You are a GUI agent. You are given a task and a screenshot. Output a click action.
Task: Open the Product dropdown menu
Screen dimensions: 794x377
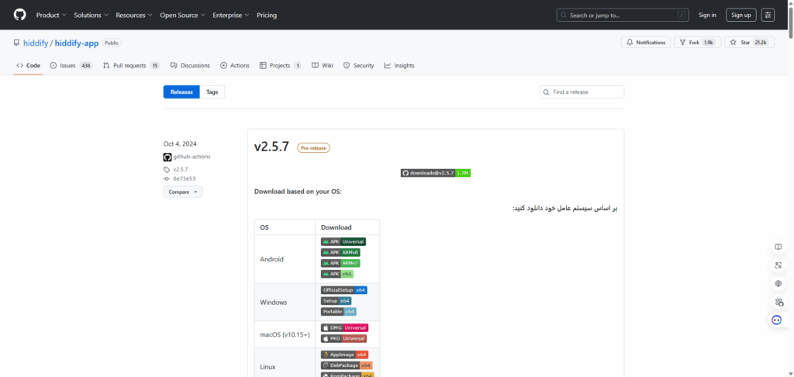click(50, 16)
